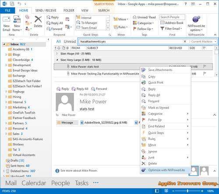
Task: Switch to the SEND / RECEIVE tab
Action: click(46, 11)
